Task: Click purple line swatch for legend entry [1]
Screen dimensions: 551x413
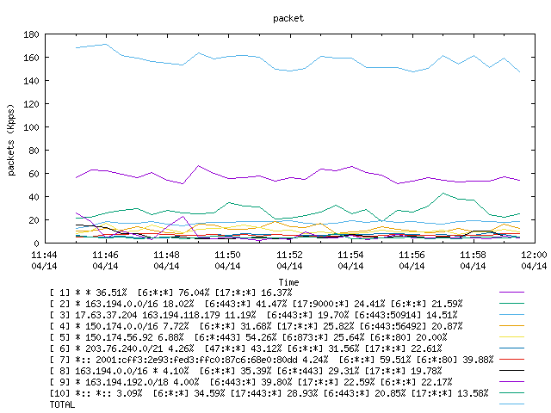Action: tap(511, 293)
